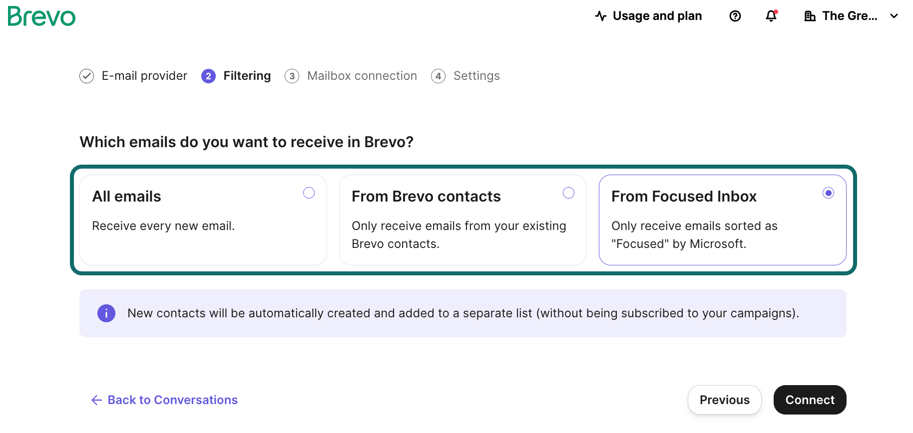The height and width of the screenshot is (433, 913).
Task: Open Usage and plan
Action: pyautogui.click(x=657, y=16)
